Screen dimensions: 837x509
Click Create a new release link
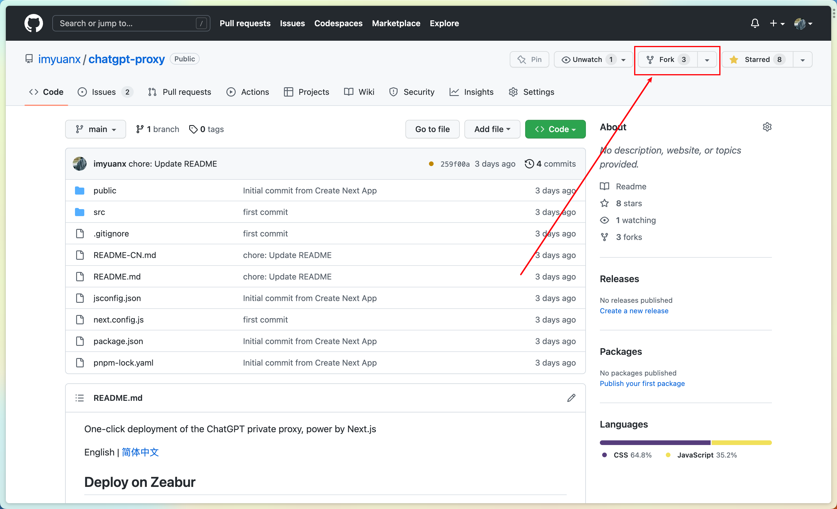coord(634,311)
